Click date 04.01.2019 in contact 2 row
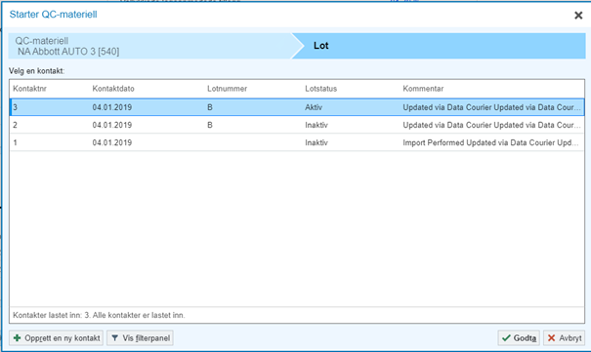 (112, 125)
